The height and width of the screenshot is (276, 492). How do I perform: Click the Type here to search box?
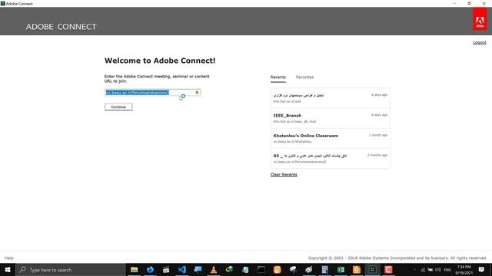(x=71, y=270)
